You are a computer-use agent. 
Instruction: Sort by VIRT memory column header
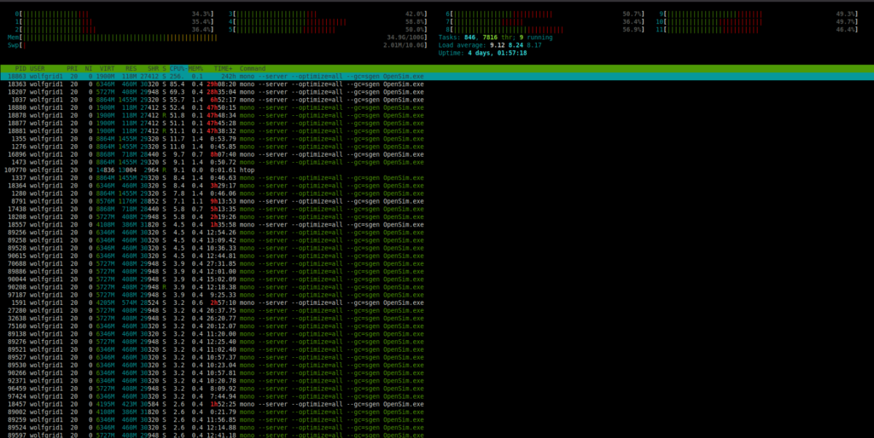(107, 68)
